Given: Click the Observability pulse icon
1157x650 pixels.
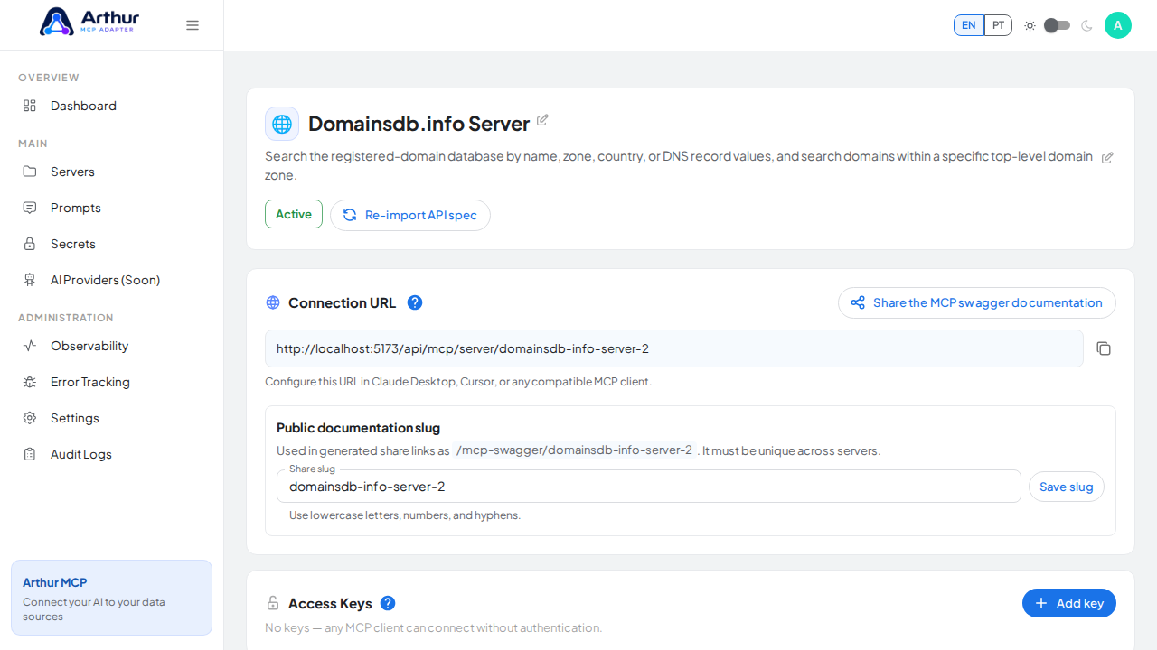Looking at the screenshot, I should [30, 346].
